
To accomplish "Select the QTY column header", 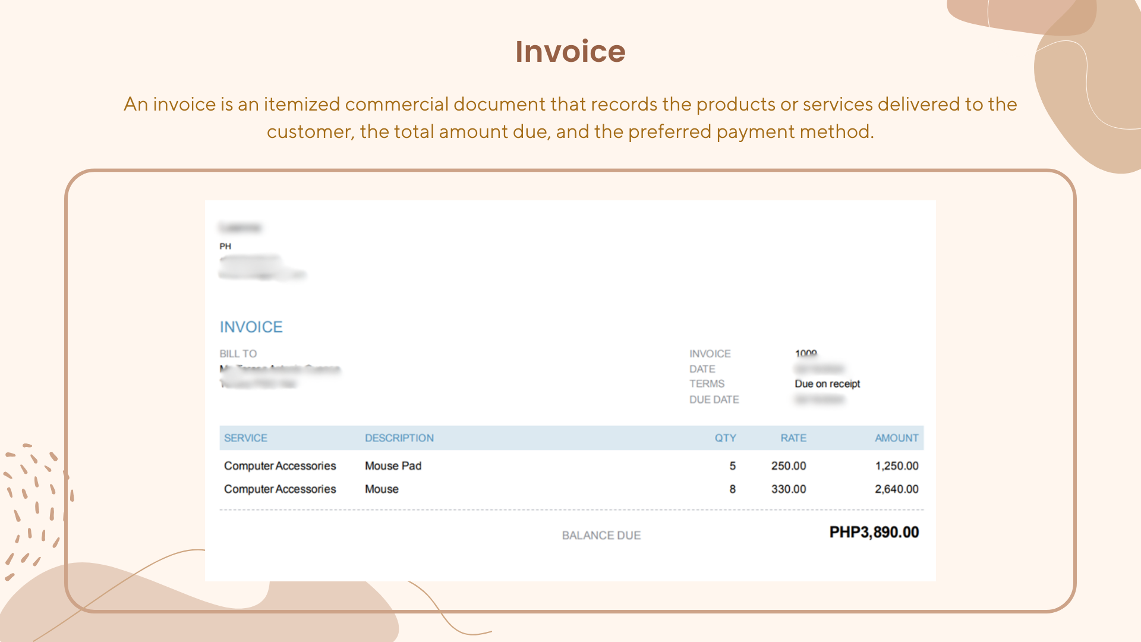I will [725, 438].
